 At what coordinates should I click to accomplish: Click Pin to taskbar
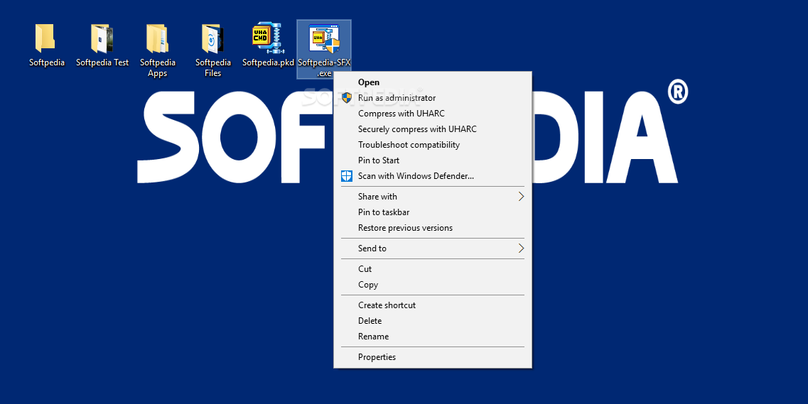[x=433, y=212]
